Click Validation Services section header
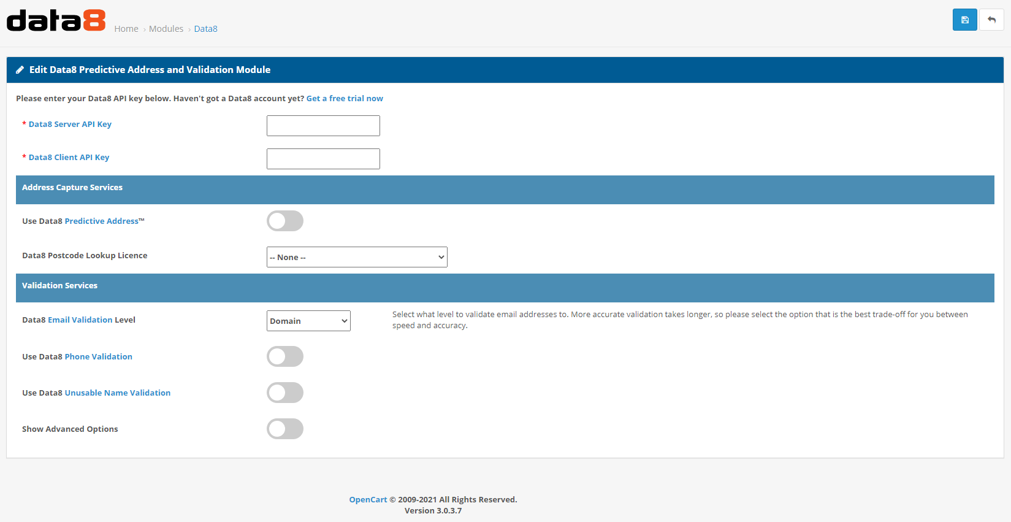1011x522 pixels. click(505, 288)
